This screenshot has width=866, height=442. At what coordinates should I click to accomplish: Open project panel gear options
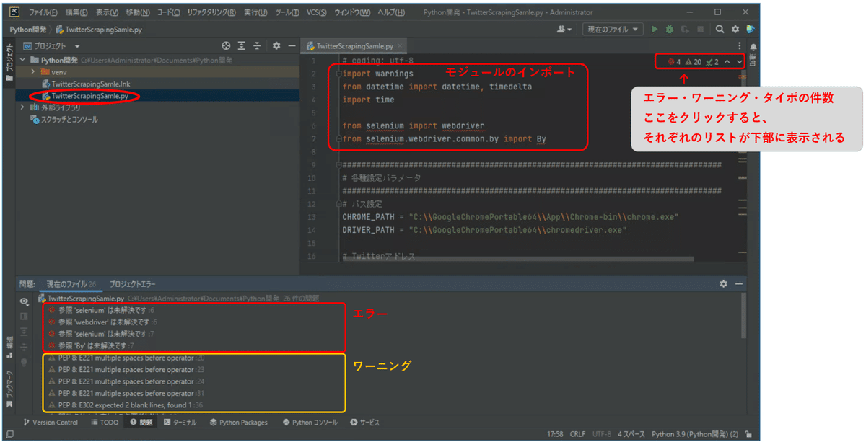(x=276, y=45)
